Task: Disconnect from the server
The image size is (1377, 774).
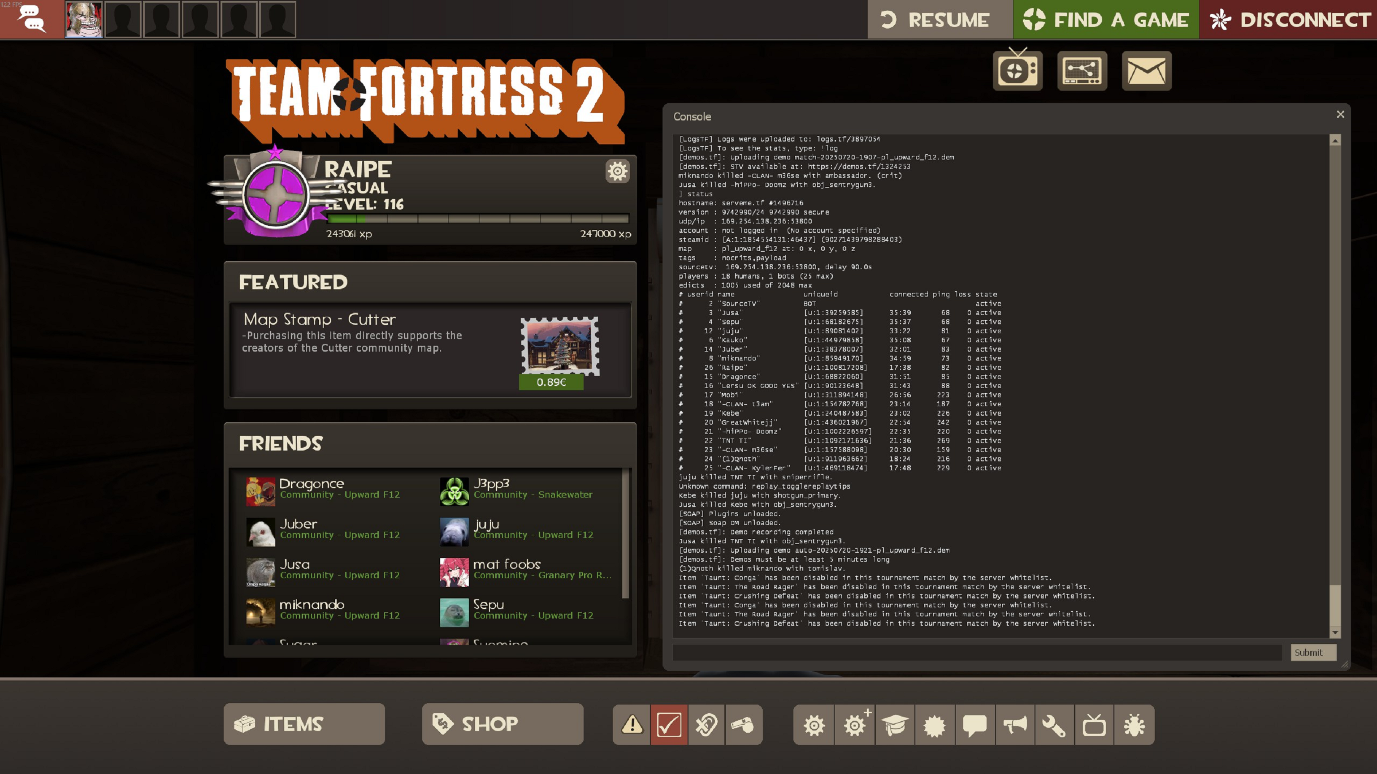Action: click(1288, 20)
